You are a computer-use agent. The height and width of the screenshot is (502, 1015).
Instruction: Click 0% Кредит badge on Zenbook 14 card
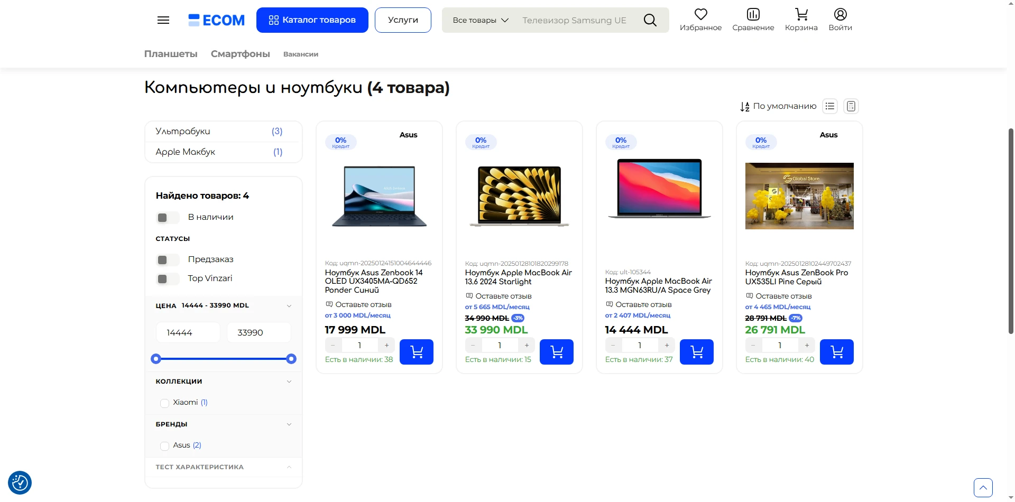tap(341, 142)
